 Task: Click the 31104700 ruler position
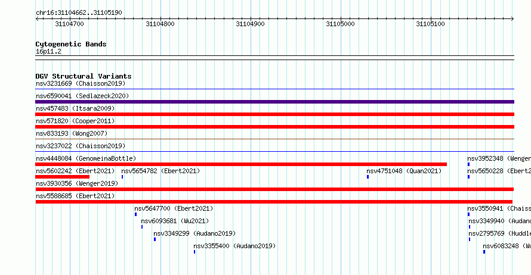69,24
